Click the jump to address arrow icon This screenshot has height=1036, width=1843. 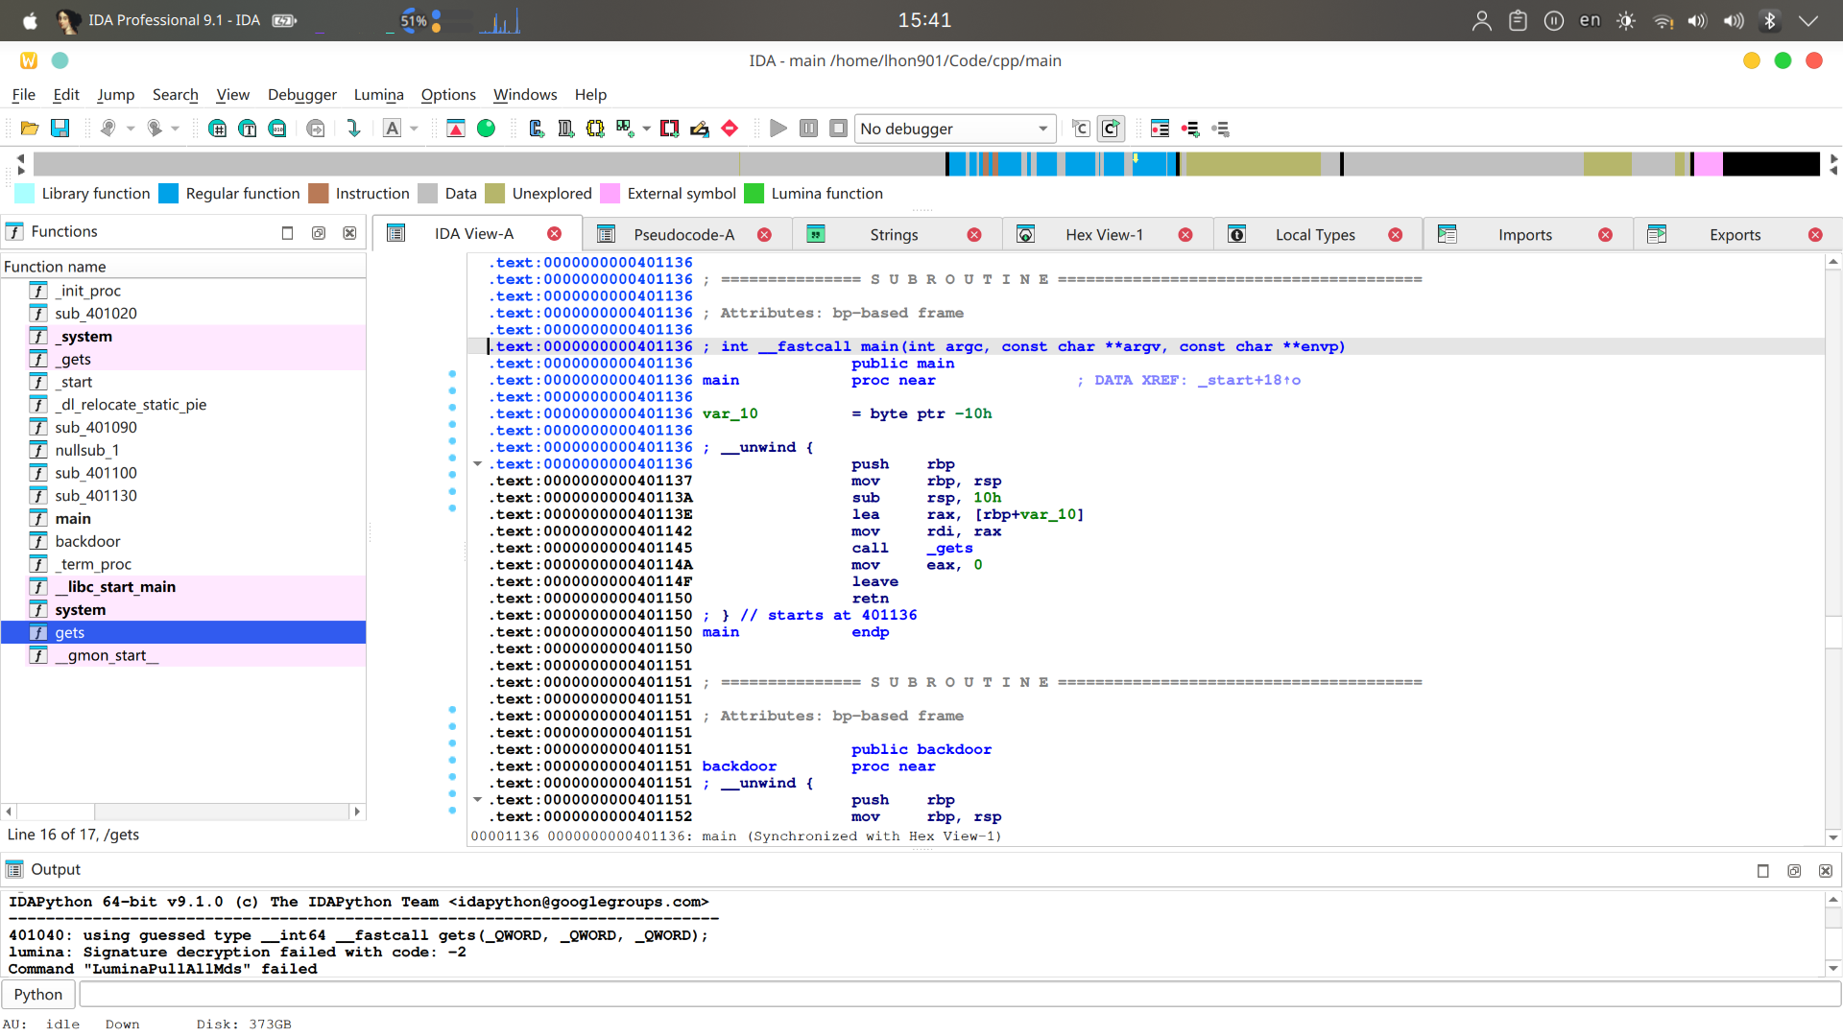pyautogui.click(x=353, y=129)
